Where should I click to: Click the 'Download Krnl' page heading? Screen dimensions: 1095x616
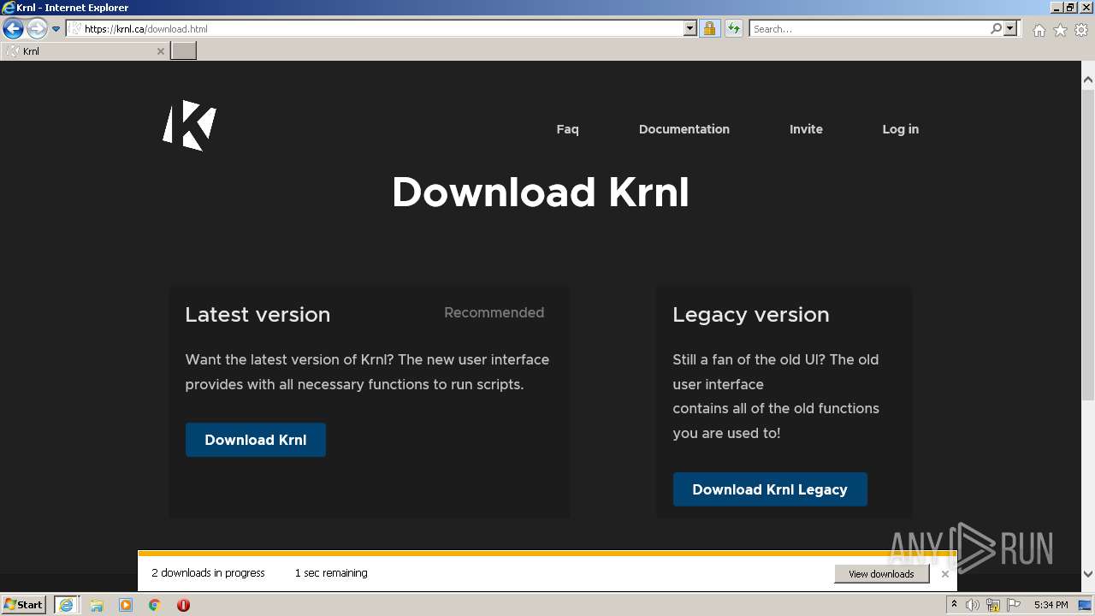(541, 192)
